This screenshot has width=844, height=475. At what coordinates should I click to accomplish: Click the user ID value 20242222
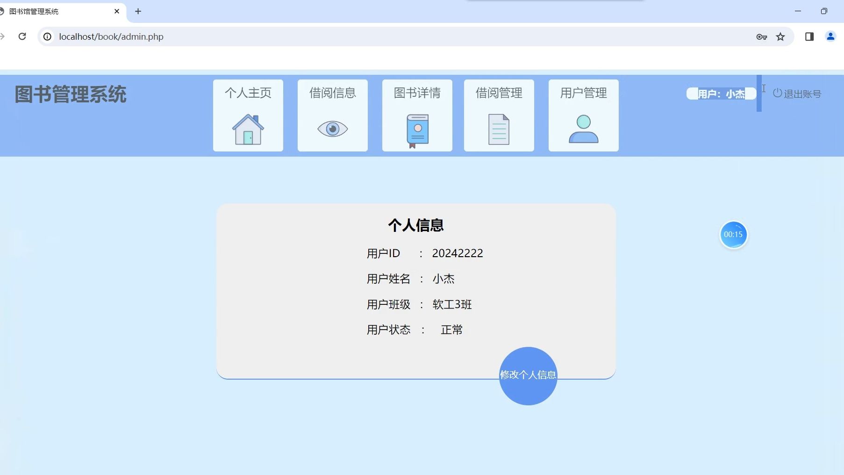pyautogui.click(x=458, y=253)
